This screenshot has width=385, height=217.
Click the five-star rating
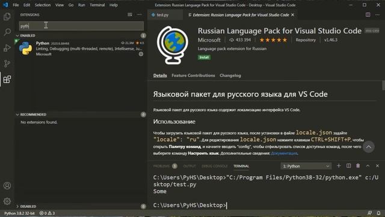click(x=273, y=40)
